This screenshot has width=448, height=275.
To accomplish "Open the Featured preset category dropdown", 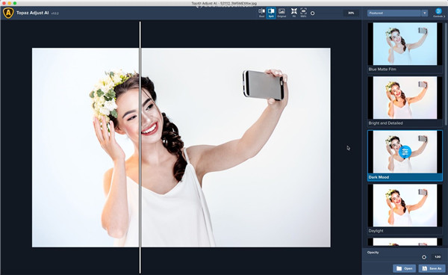I will coord(397,13).
